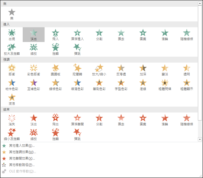This screenshot has height=178, width=203.
Task: Apply the red 擦去 exit effect
Action: coord(121,120)
